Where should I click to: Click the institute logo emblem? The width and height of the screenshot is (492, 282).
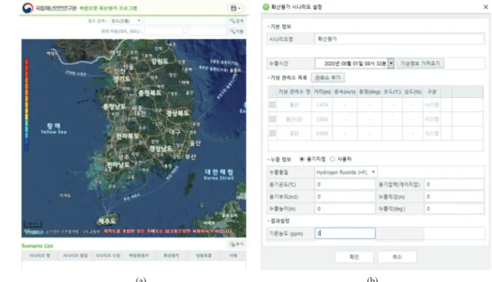coord(28,8)
